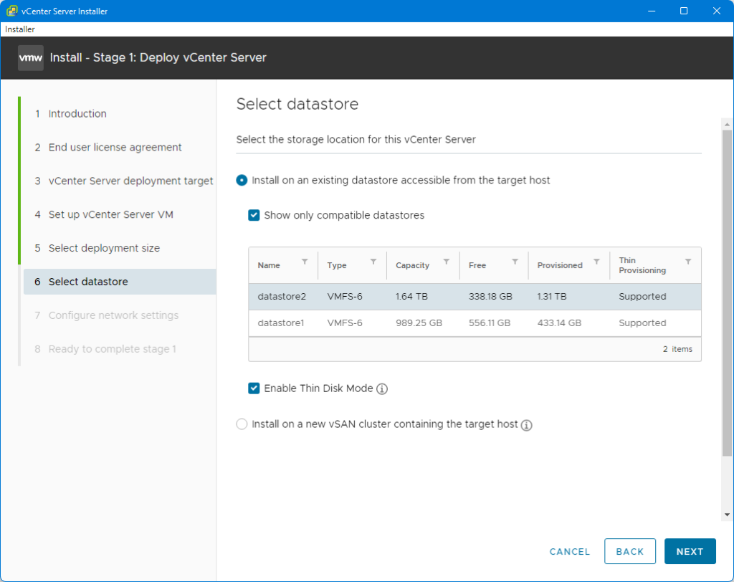
Task: Sort by the Type column header
Action: 337,265
